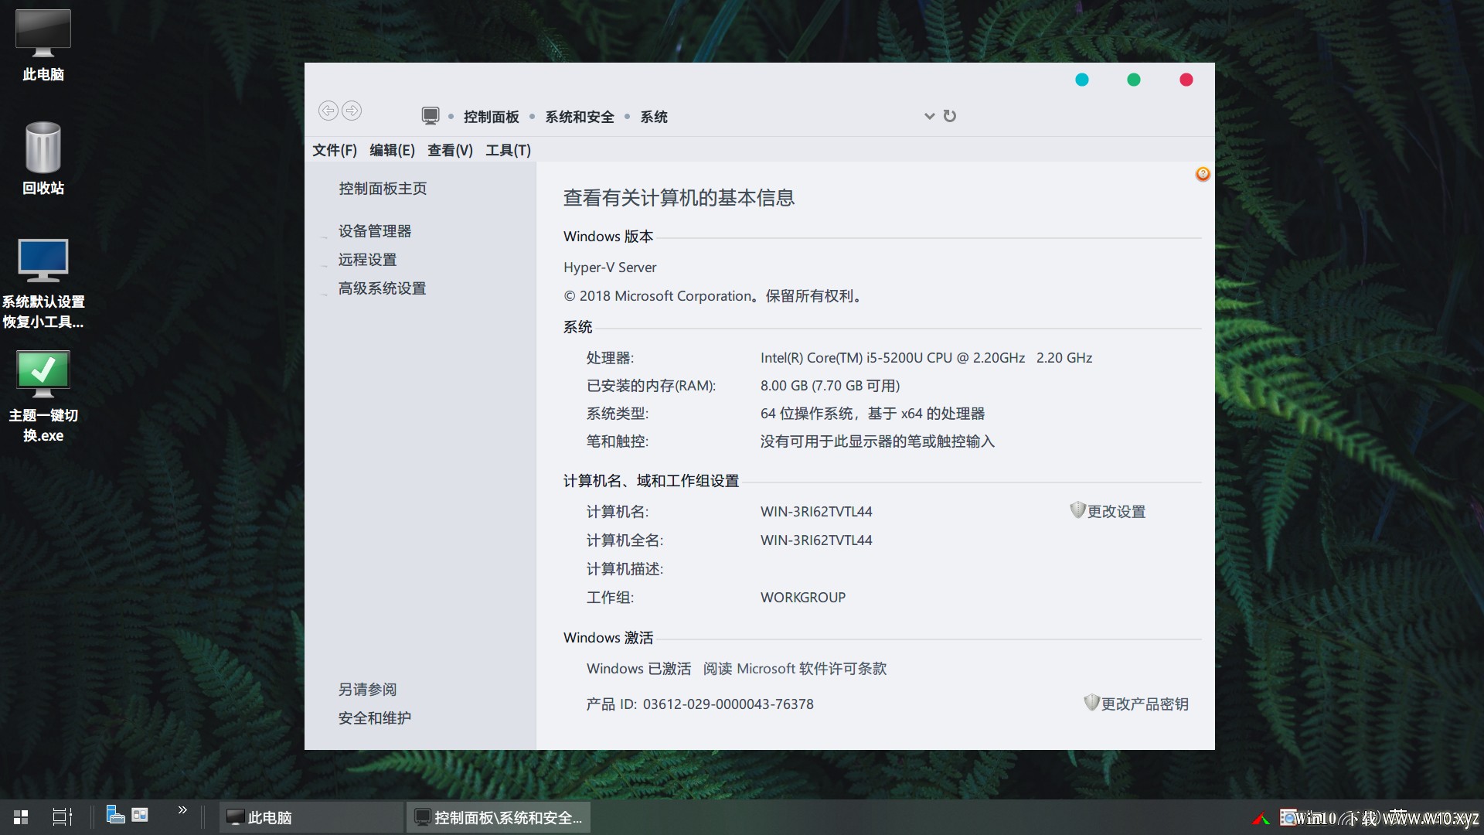
Task: Open 阅读 Microsoft 软件许可条款 link
Action: pos(795,669)
